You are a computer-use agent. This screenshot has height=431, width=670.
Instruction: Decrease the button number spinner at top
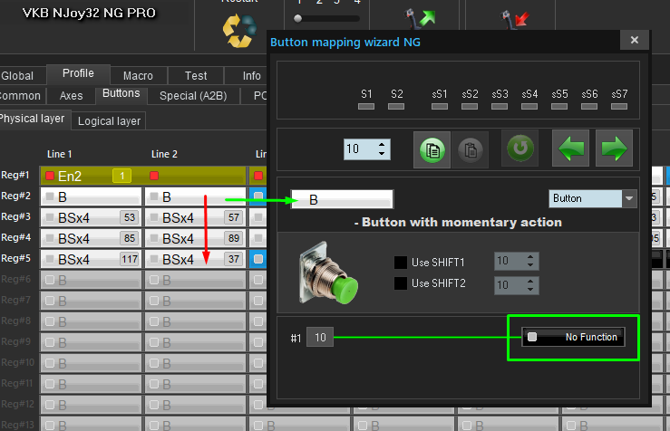382,154
